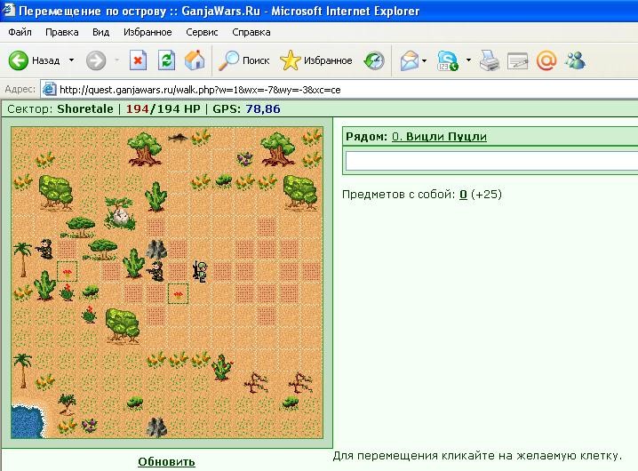Go back with the green Назад arrow
The height and width of the screenshot is (471, 638).
click(34, 60)
